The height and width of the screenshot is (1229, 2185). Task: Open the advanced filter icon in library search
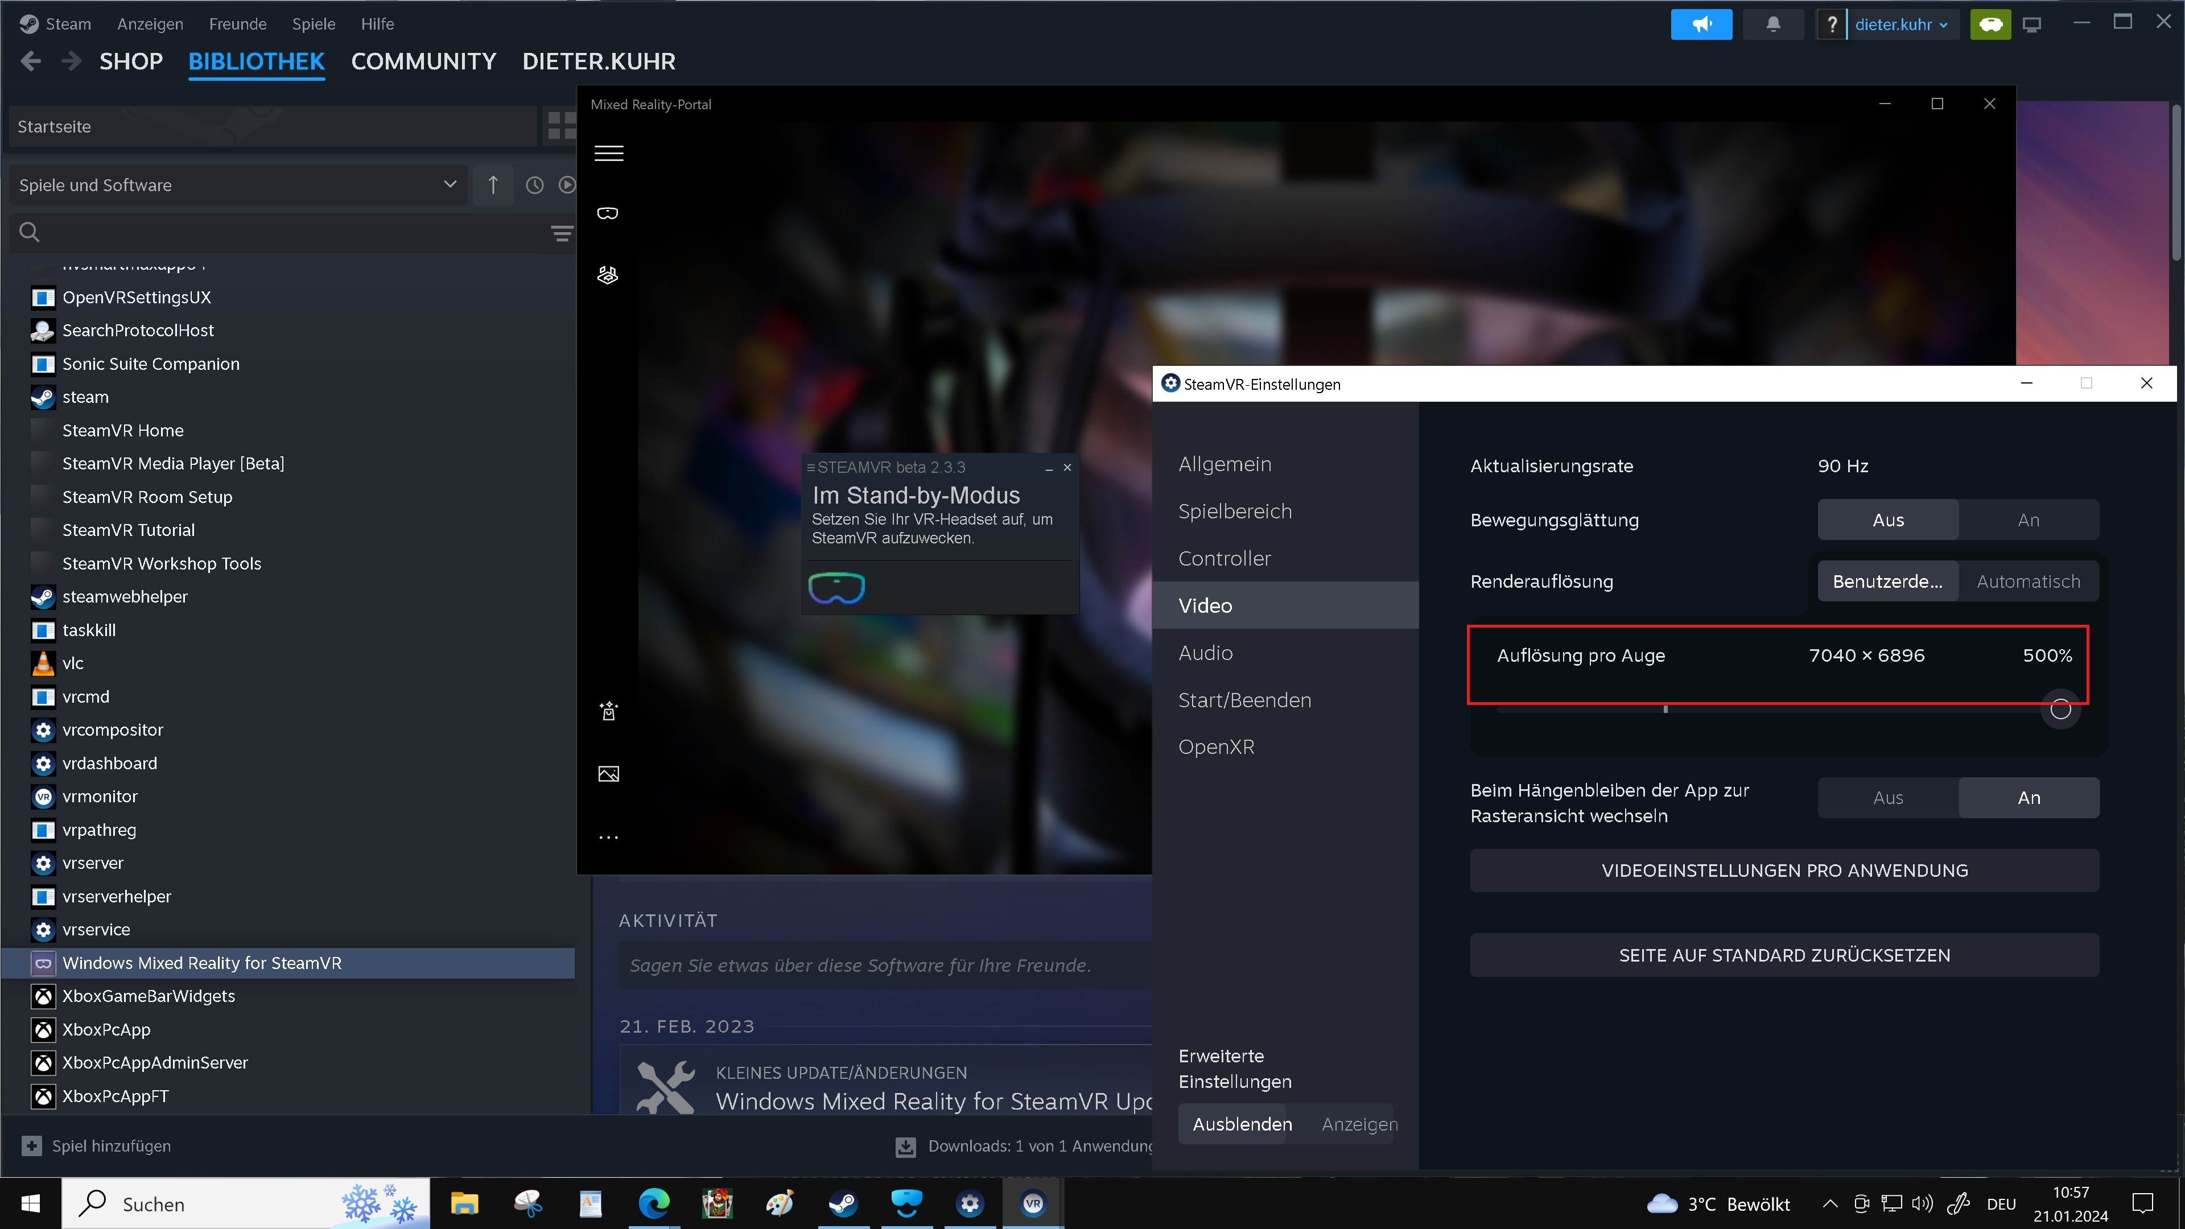pyautogui.click(x=562, y=233)
